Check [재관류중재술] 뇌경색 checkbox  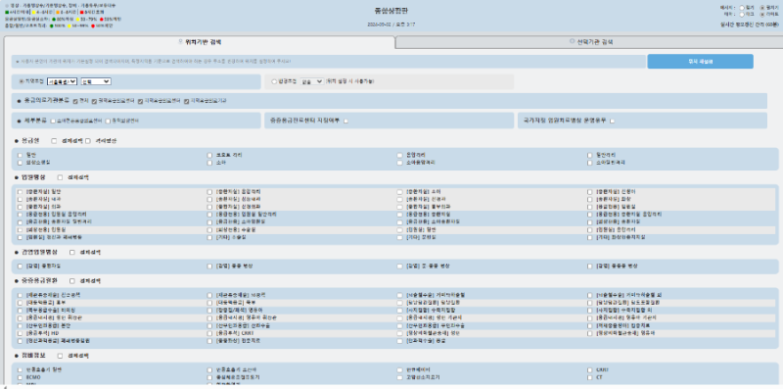210,295
